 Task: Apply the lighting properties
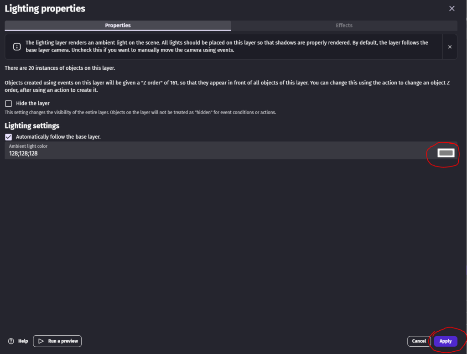tap(446, 341)
